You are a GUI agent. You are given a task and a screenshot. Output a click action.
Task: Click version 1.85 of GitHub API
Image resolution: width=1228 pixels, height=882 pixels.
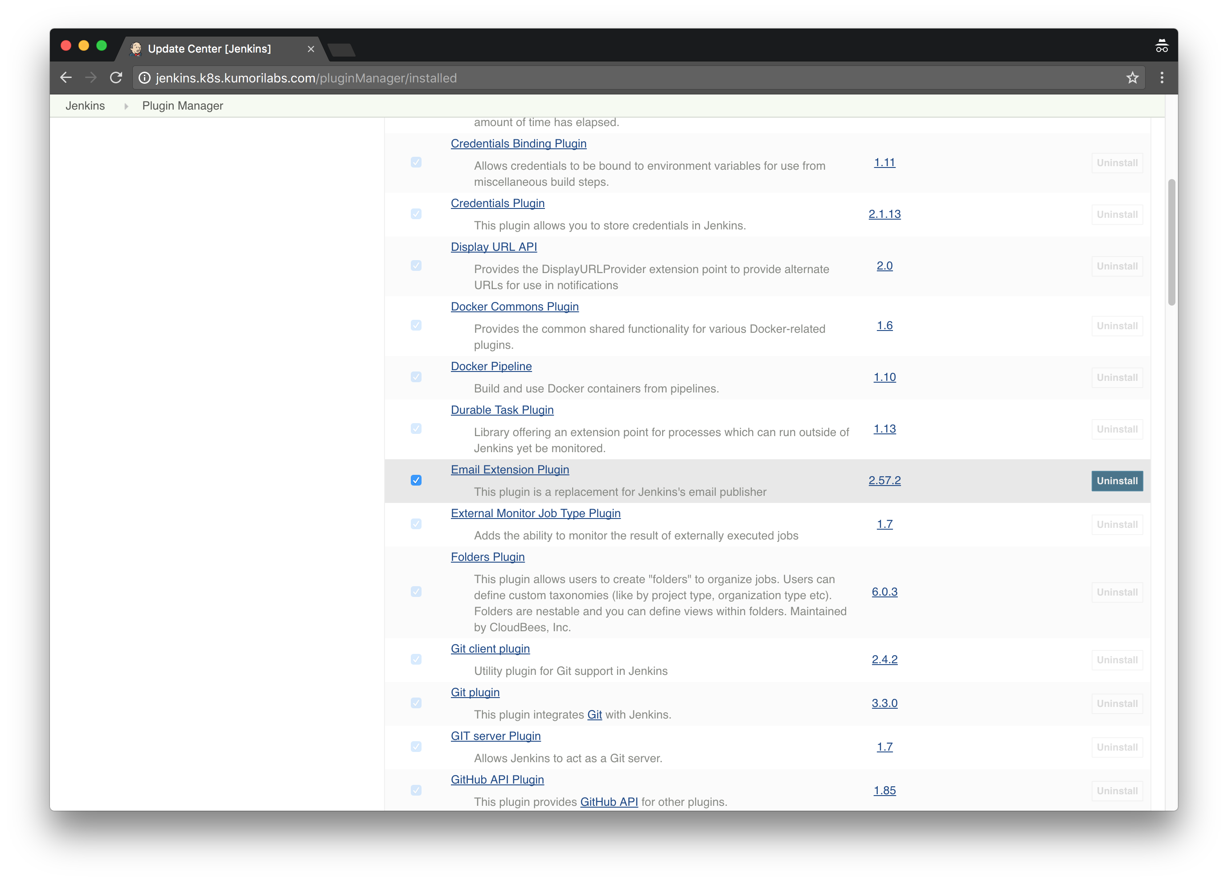[x=884, y=791]
